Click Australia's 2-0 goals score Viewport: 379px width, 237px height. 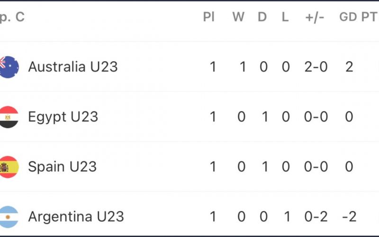(x=316, y=67)
